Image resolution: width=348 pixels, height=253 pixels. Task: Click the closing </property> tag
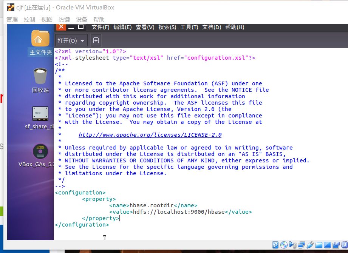[101, 218]
